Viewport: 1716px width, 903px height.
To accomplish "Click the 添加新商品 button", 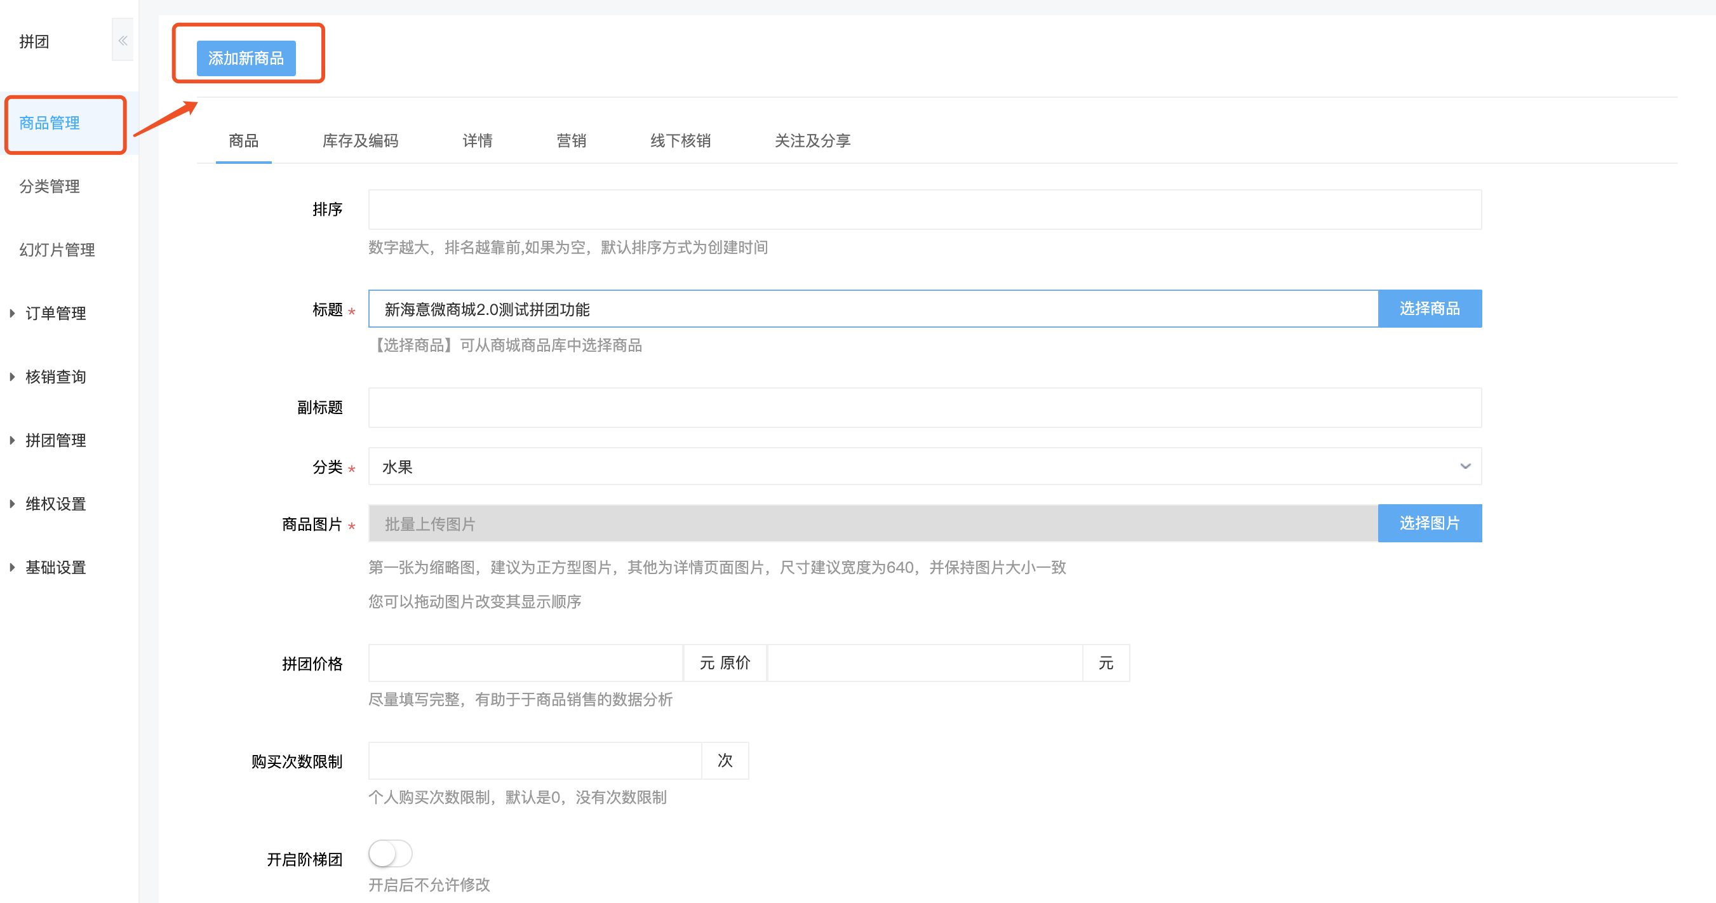I will click(x=246, y=58).
